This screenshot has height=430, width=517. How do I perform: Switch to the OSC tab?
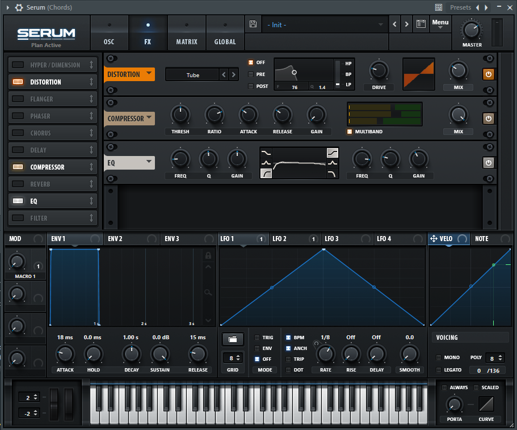click(109, 33)
